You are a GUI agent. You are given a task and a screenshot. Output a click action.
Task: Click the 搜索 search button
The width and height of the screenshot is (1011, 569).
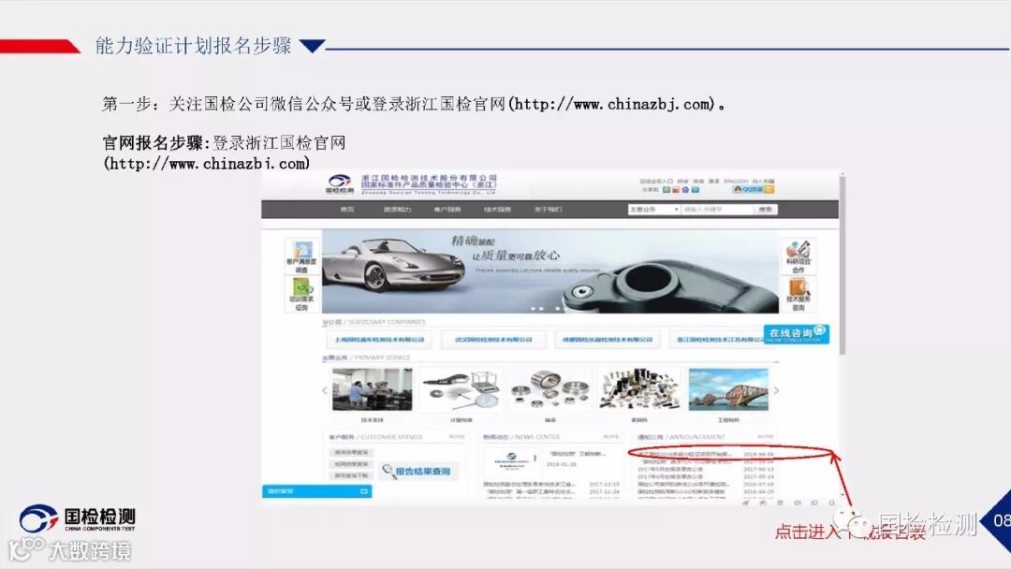point(766,210)
